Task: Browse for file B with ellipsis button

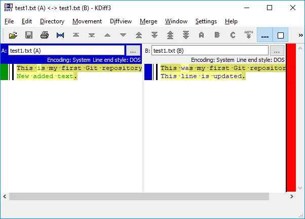Action: click(277, 51)
